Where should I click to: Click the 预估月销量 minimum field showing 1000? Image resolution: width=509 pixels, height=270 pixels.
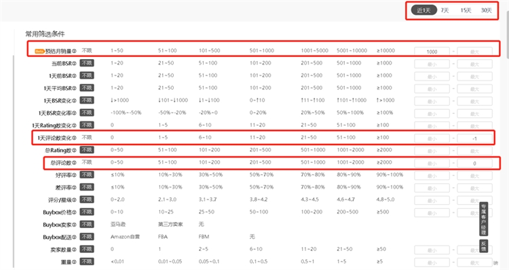[432, 52]
